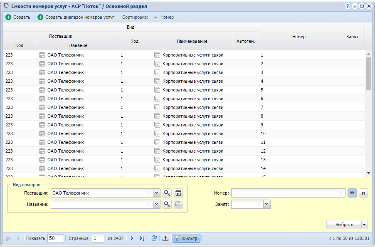The image size is (375, 247).
Task: Clear the Название field with X
Action: click(148, 204)
